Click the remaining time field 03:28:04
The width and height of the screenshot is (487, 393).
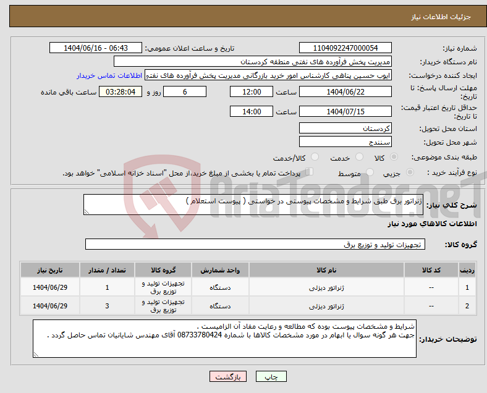pyautogui.click(x=121, y=92)
